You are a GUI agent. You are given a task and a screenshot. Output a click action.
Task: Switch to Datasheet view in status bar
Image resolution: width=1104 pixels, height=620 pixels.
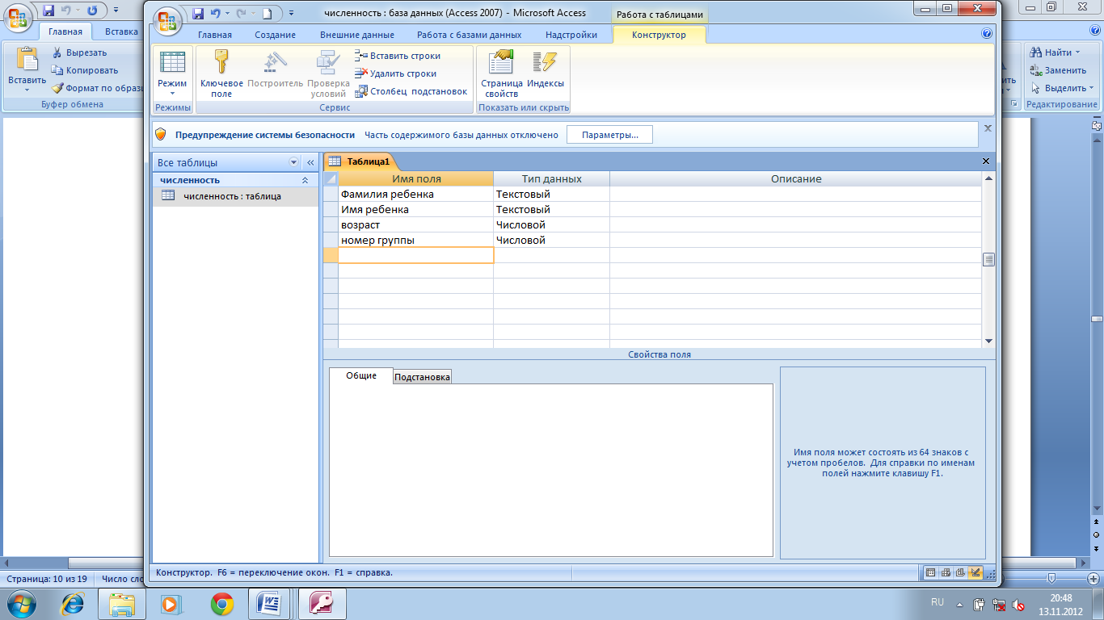click(x=932, y=573)
